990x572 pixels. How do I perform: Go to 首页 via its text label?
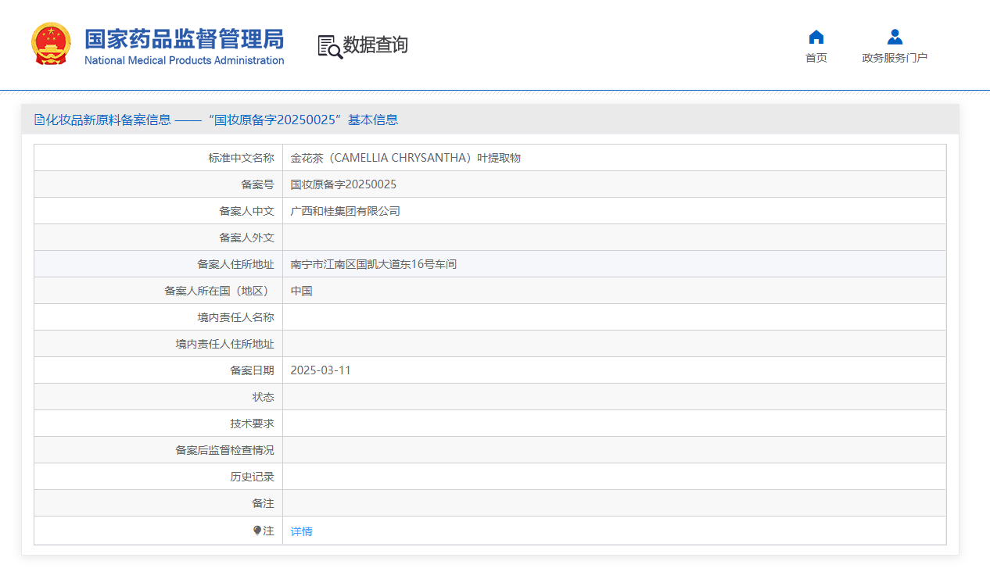(x=816, y=58)
